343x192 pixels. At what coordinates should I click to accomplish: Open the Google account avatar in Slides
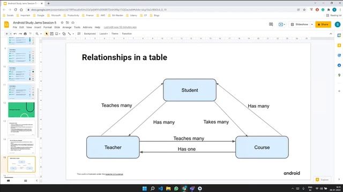click(338, 25)
